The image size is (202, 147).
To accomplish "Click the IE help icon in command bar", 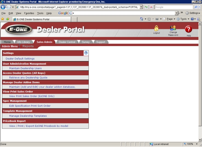I will pos(192,19).
